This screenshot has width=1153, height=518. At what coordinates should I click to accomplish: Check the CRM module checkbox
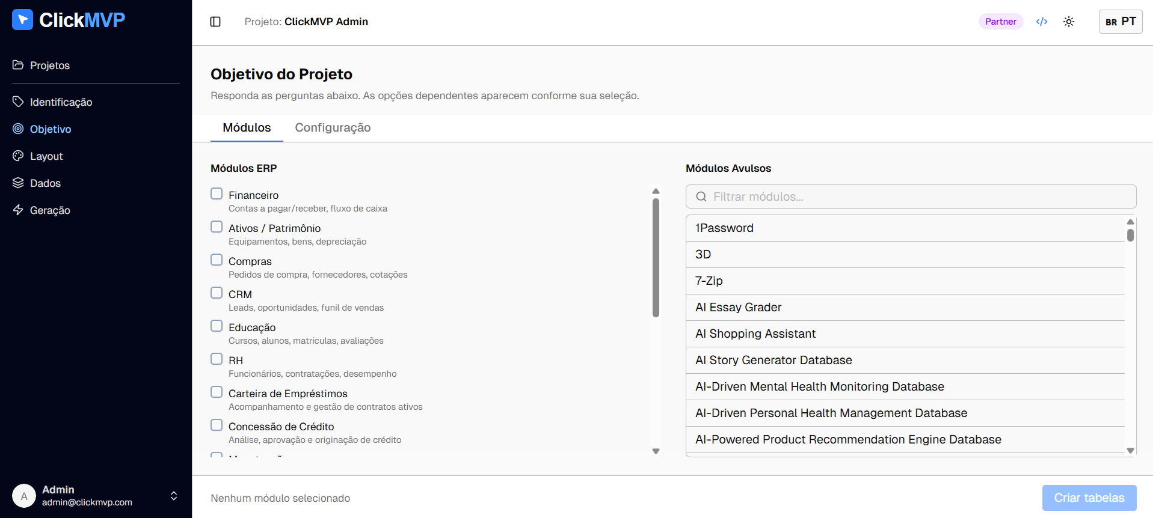click(217, 293)
